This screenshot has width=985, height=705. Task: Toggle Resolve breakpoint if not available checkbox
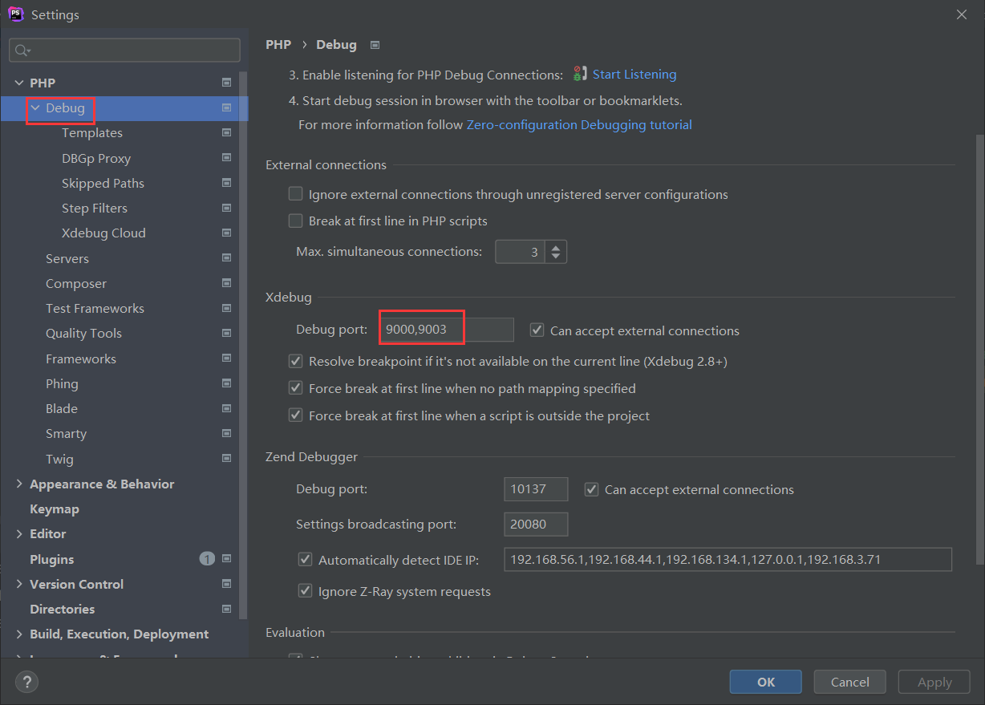tap(295, 362)
